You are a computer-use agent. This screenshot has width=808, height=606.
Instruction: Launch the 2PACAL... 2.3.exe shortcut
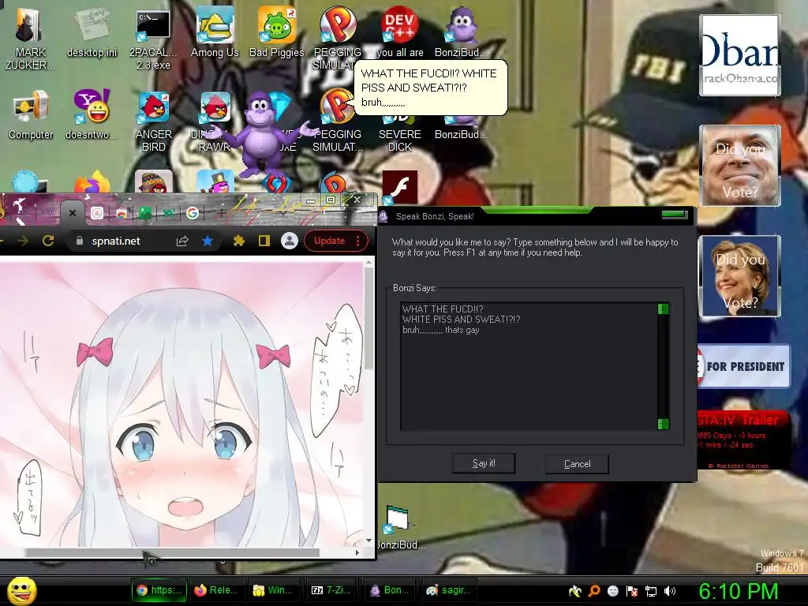[x=153, y=39]
